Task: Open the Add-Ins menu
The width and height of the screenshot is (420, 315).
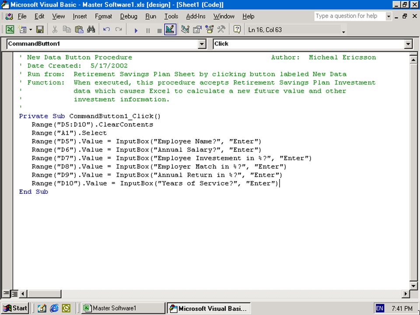Action: (196, 16)
